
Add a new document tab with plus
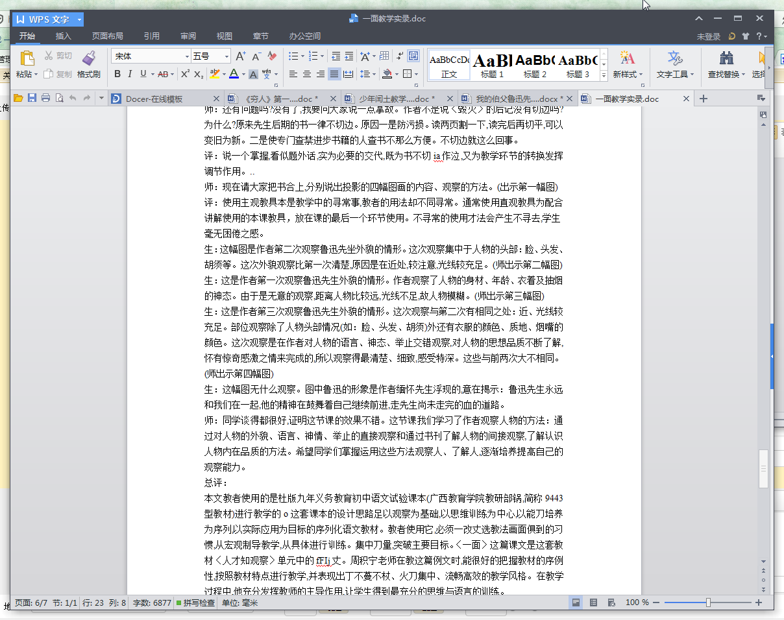703,99
